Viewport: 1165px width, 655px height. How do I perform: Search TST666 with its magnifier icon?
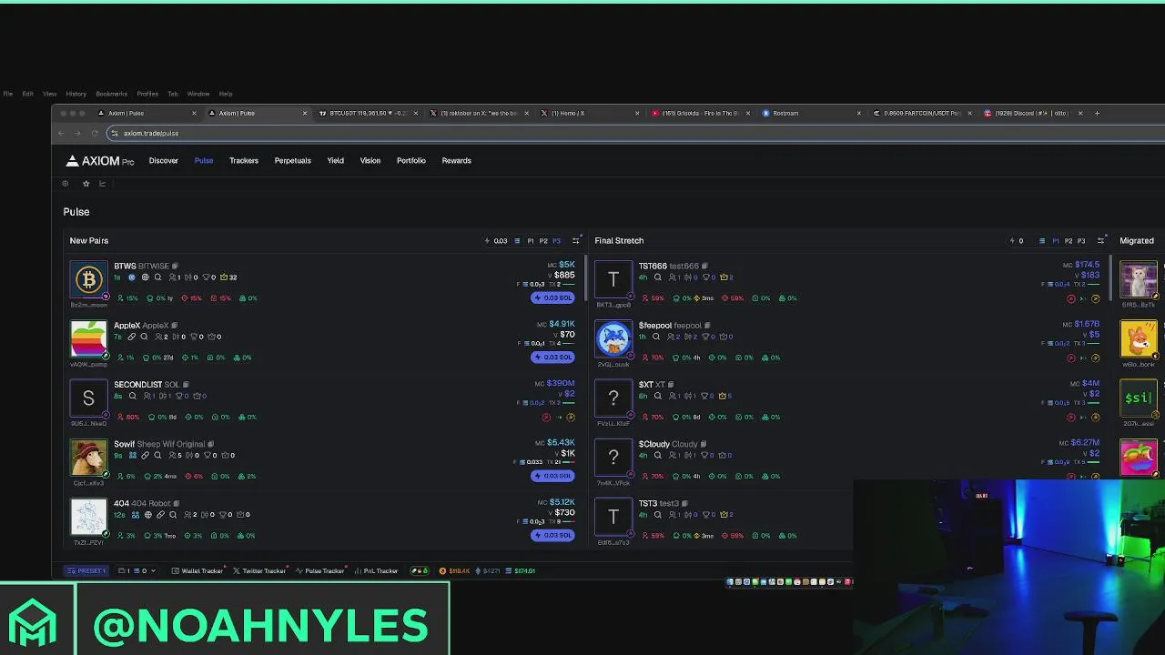(657, 277)
